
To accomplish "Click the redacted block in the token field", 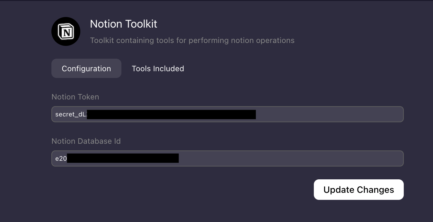I will 171,115.
